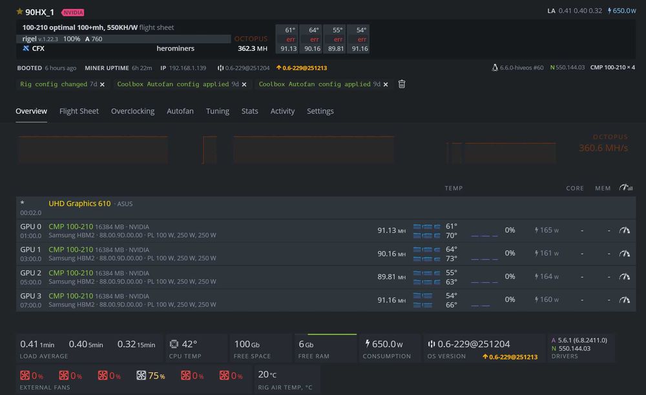The width and height of the screenshot is (646, 395).
Task: Open the GPU 0 overclock speedometer icon
Action: click(x=624, y=230)
